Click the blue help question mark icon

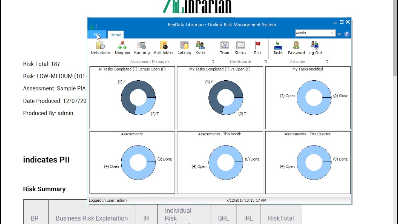347,34
